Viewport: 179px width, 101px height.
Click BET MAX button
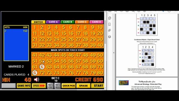[x=58, y=86]
